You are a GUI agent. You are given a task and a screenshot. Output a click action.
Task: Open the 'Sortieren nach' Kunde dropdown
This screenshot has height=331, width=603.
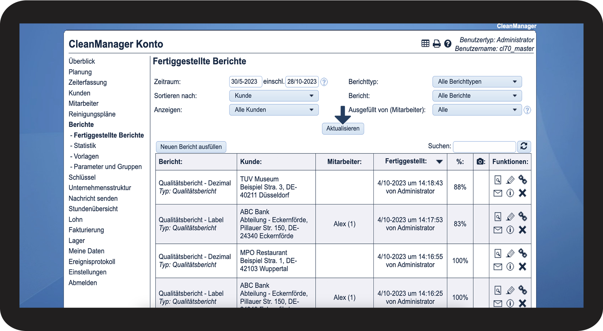pyautogui.click(x=274, y=96)
